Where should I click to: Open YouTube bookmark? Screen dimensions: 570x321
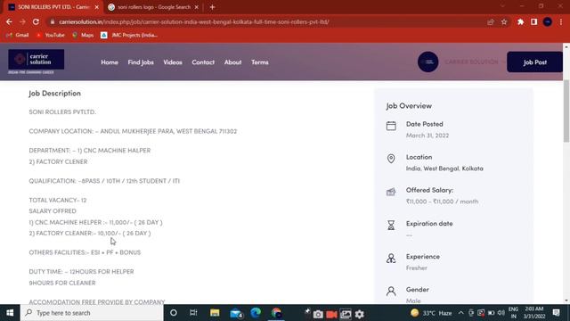click(50, 35)
